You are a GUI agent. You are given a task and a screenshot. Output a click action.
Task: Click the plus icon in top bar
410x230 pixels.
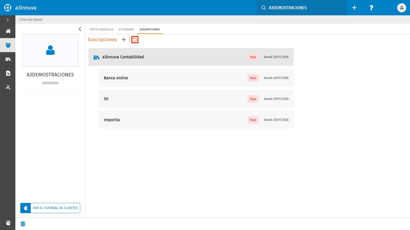coord(354,8)
